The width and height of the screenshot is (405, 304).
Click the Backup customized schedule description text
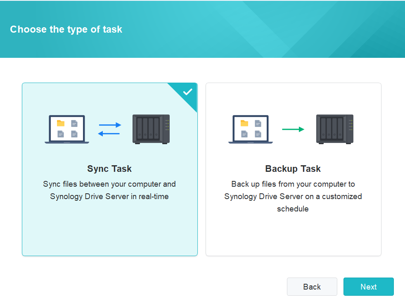(293, 197)
